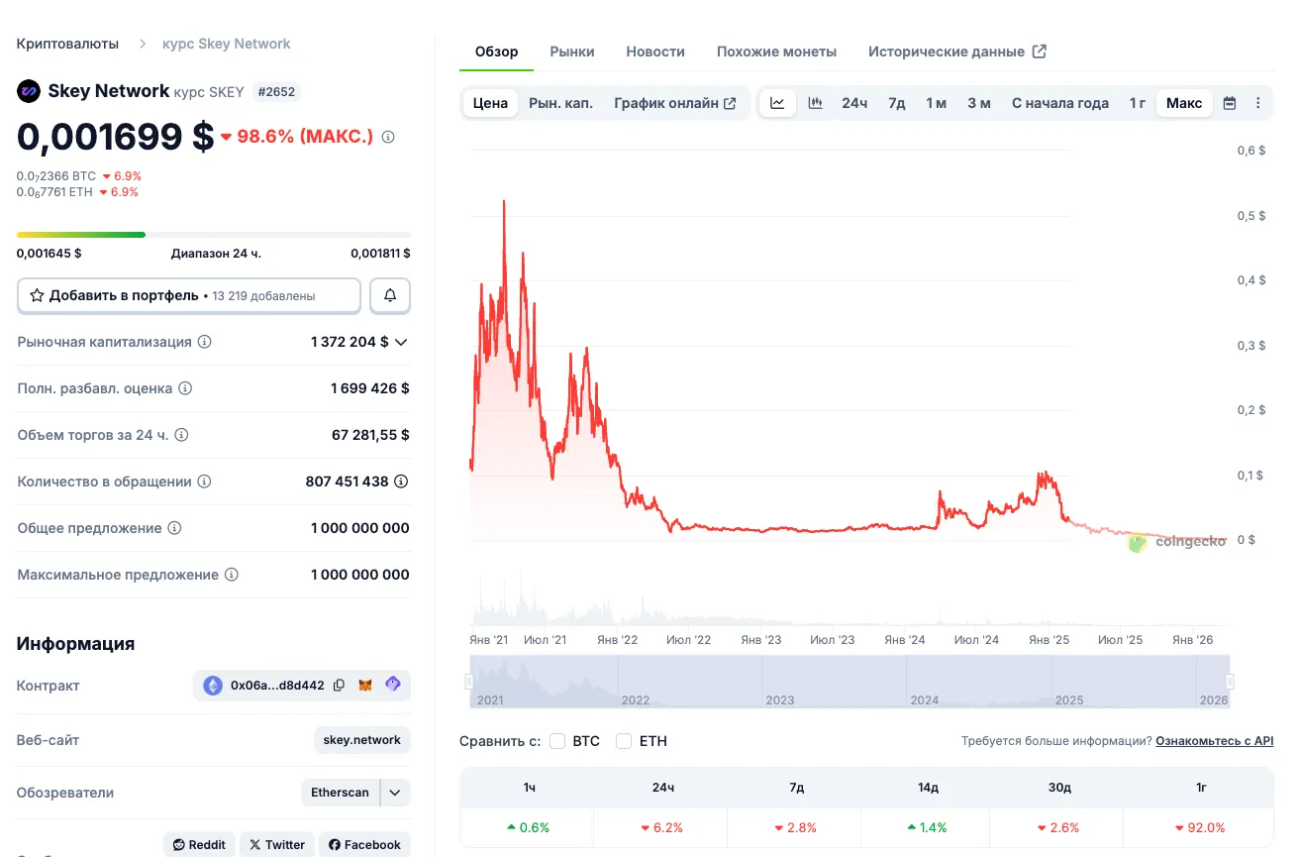Open the Etherscan explorers dropdown arrow
Viewport: 1299px width, 857px height.
coord(395,793)
